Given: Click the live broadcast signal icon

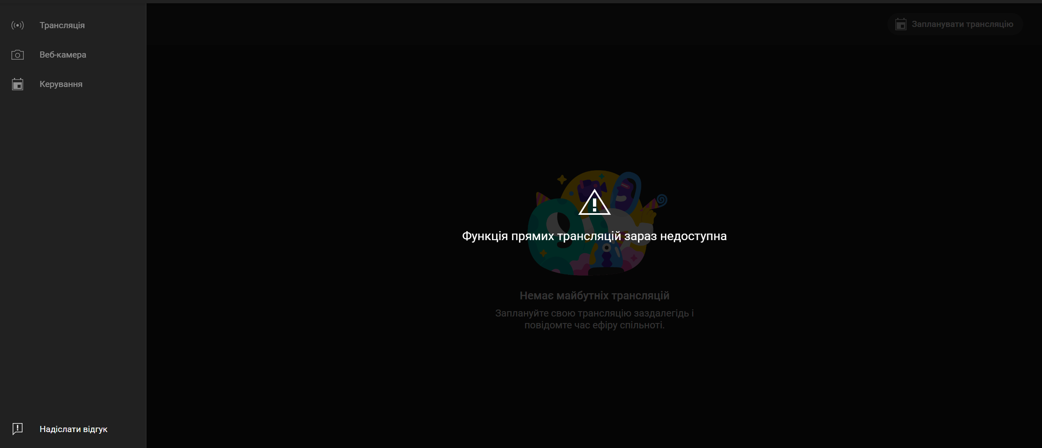Looking at the screenshot, I should (17, 25).
